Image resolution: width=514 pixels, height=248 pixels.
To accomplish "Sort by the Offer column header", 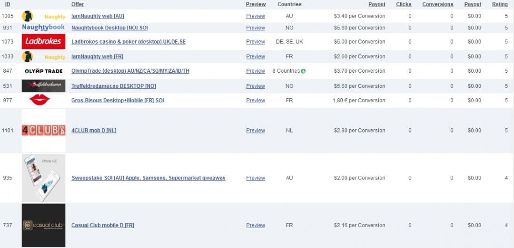I will pyautogui.click(x=78, y=4).
